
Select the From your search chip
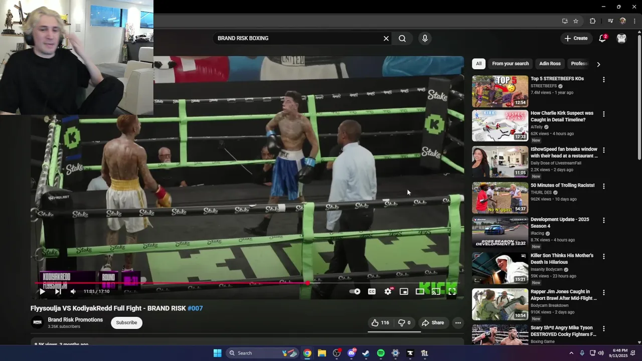coord(510,64)
